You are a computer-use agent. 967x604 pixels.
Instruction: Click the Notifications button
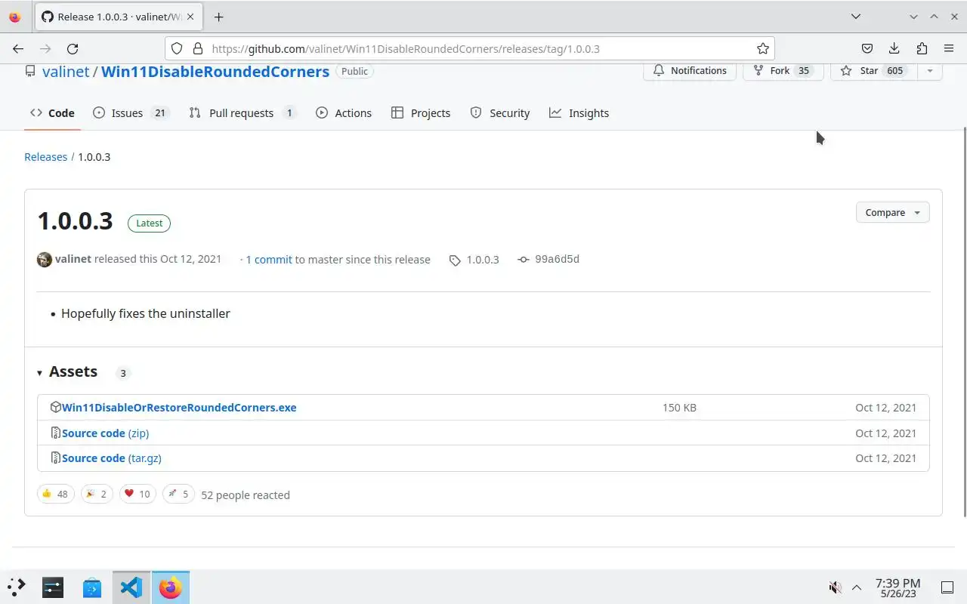[x=690, y=70]
